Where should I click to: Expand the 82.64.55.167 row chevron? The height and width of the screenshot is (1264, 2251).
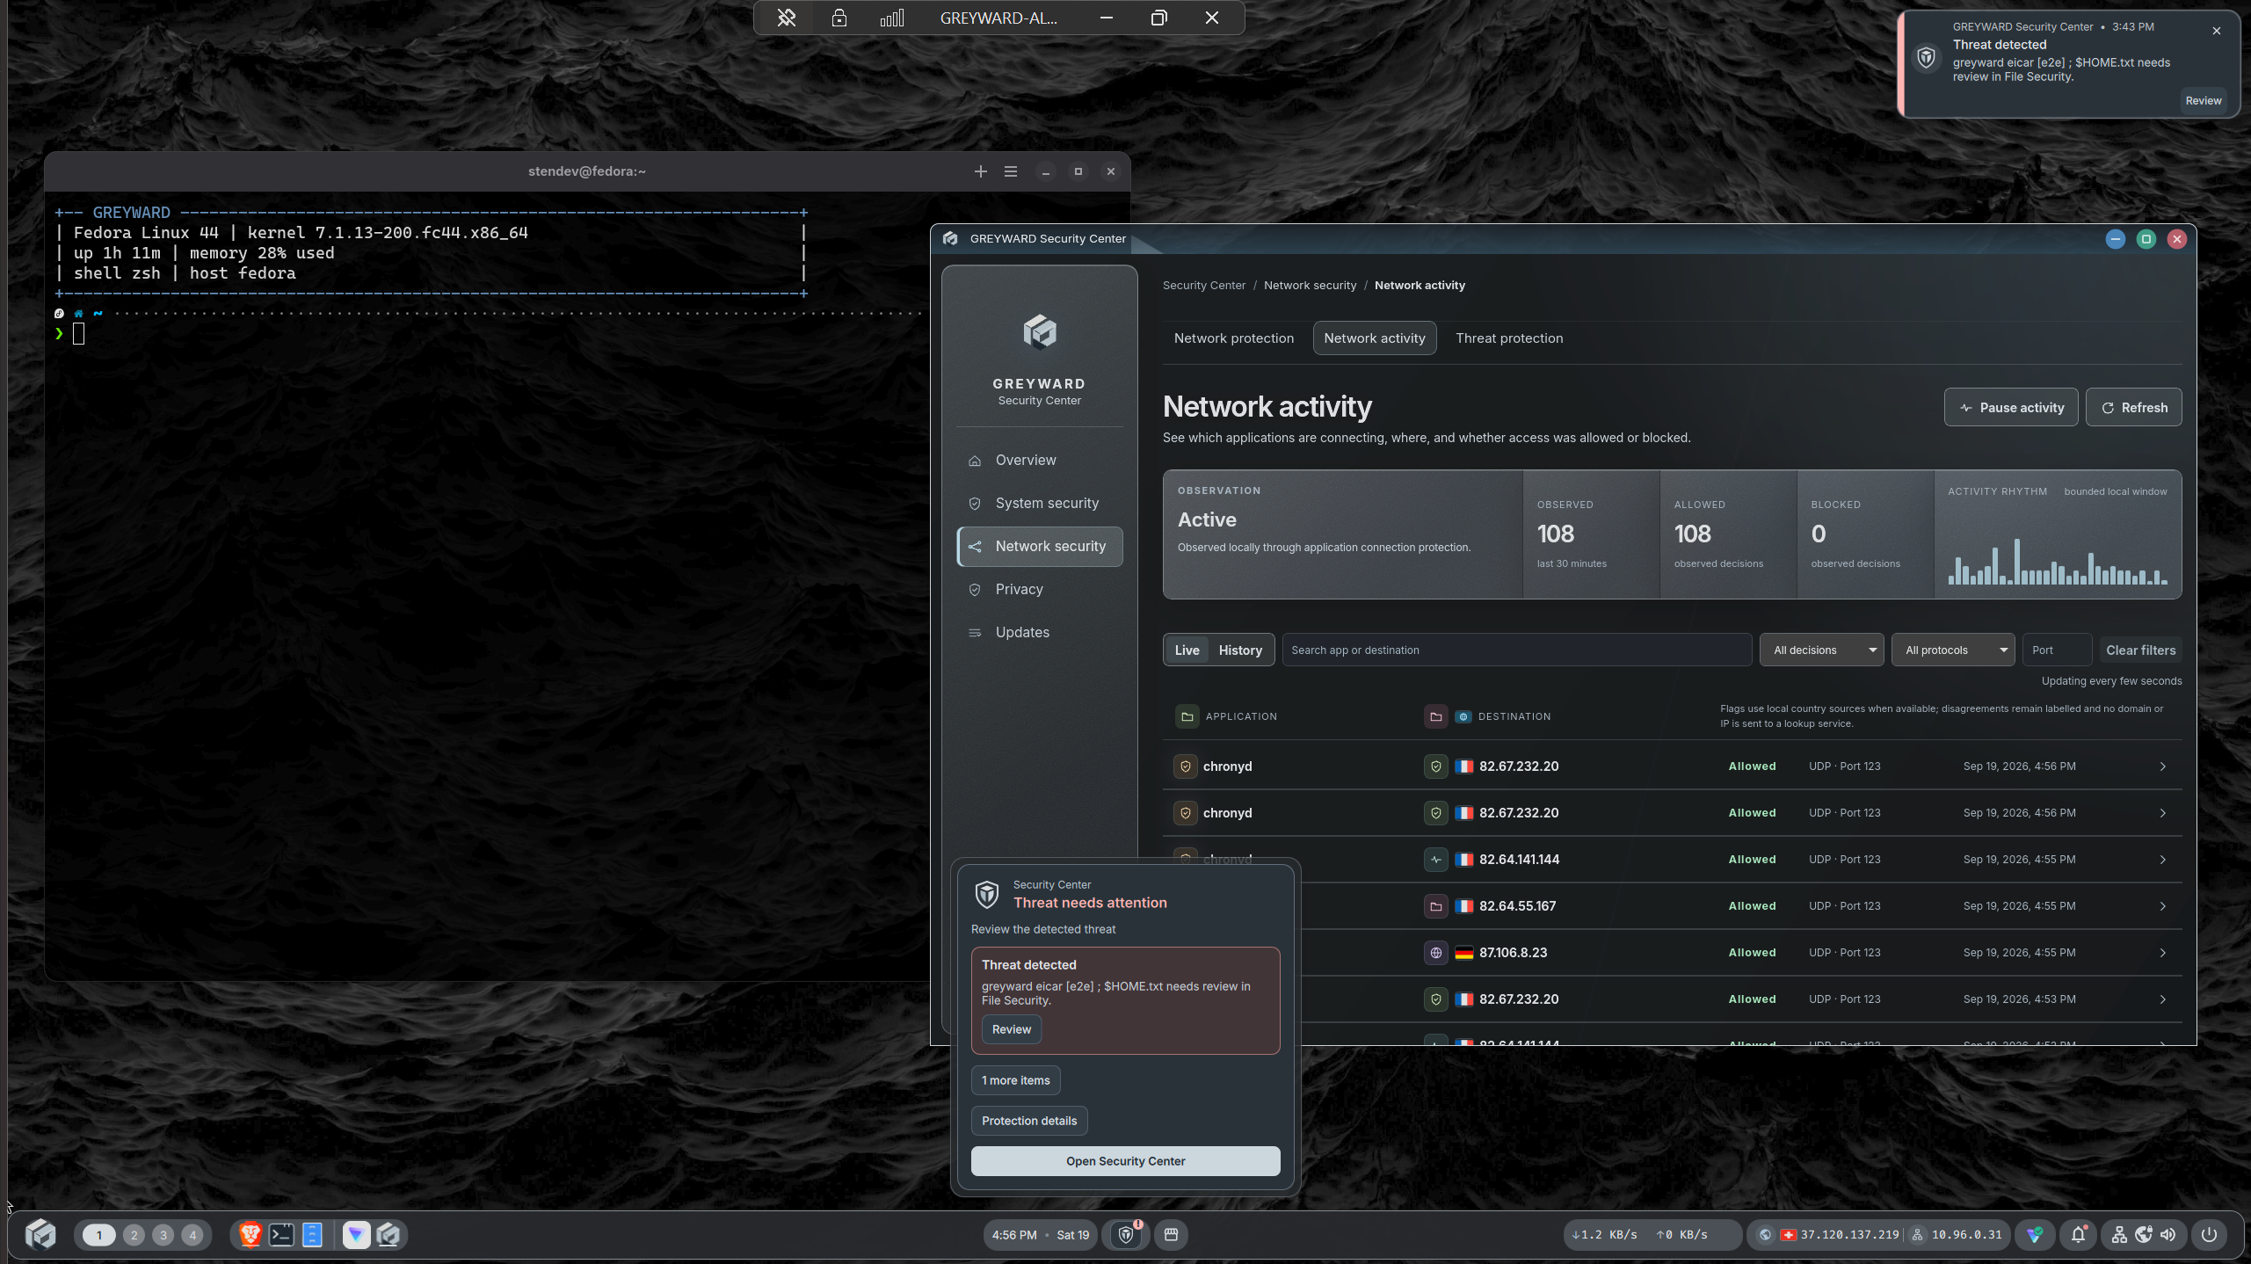pyautogui.click(x=2162, y=906)
